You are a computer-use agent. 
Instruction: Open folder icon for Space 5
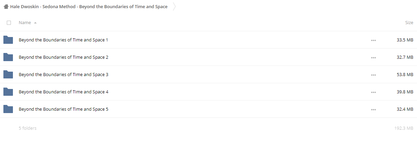coord(8,109)
